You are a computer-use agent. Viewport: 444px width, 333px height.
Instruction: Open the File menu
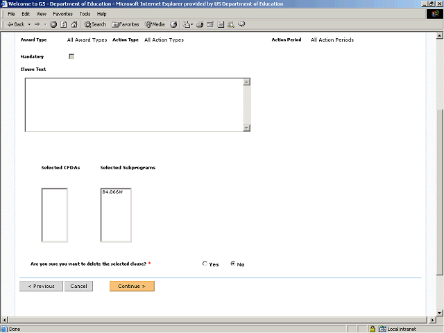coord(11,14)
